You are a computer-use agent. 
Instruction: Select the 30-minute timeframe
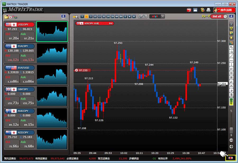104,17
